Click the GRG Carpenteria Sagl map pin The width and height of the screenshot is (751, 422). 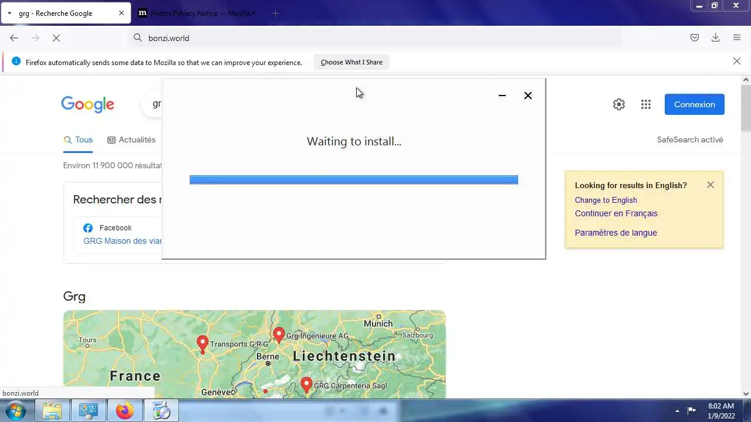(x=306, y=385)
